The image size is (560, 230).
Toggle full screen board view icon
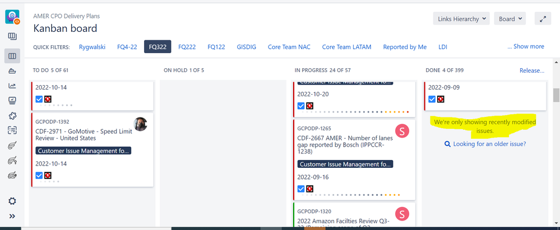click(543, 19)
